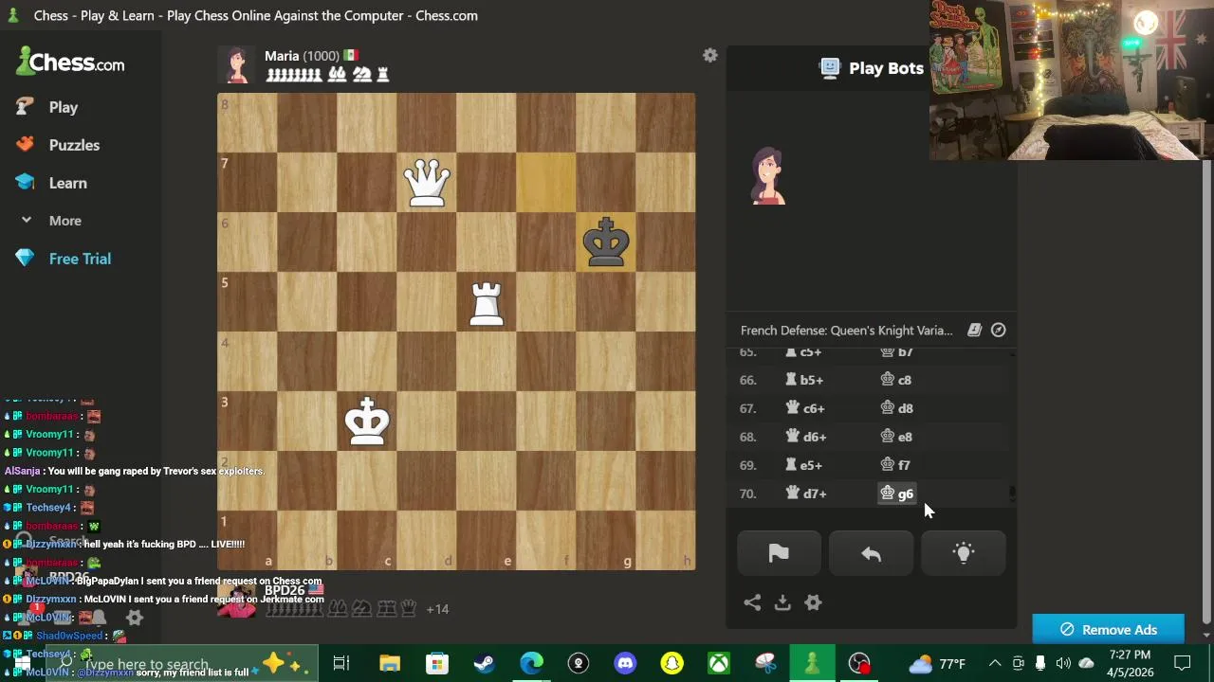Select the white queen on d7
Screen dimensions: 1214x682
coord(427,182)
